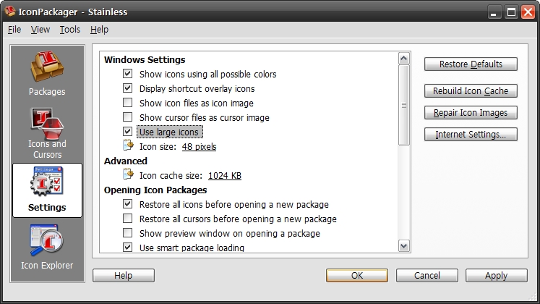Image resolution: width=540 pixels, height=304 pixels.
Task: Click the IconPackager title bar app icon
Action: click(x=10, y=12)
